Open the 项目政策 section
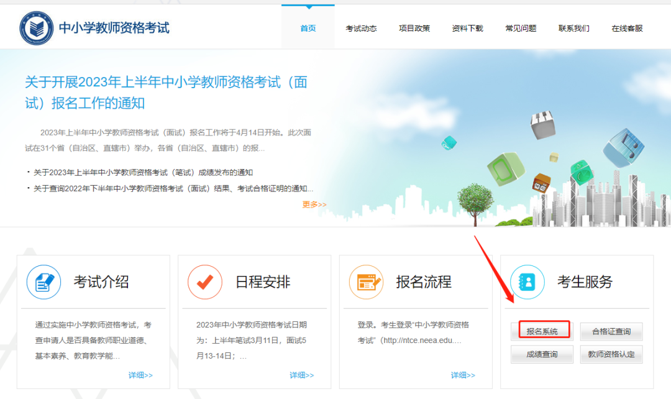Screen dimensions: 671x399 (x=414, y=28)
